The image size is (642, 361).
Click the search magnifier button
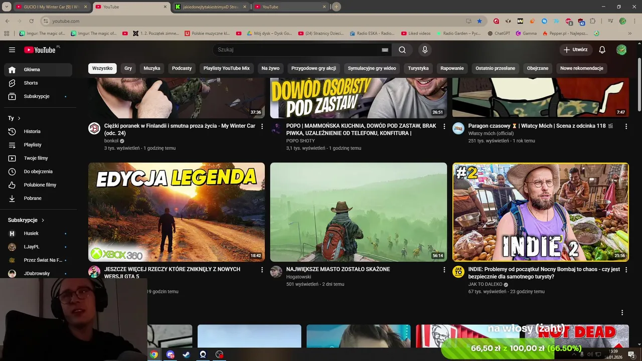coord(402,50)
